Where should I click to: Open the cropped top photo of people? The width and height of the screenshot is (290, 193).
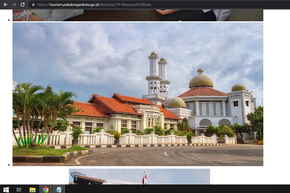138,15
